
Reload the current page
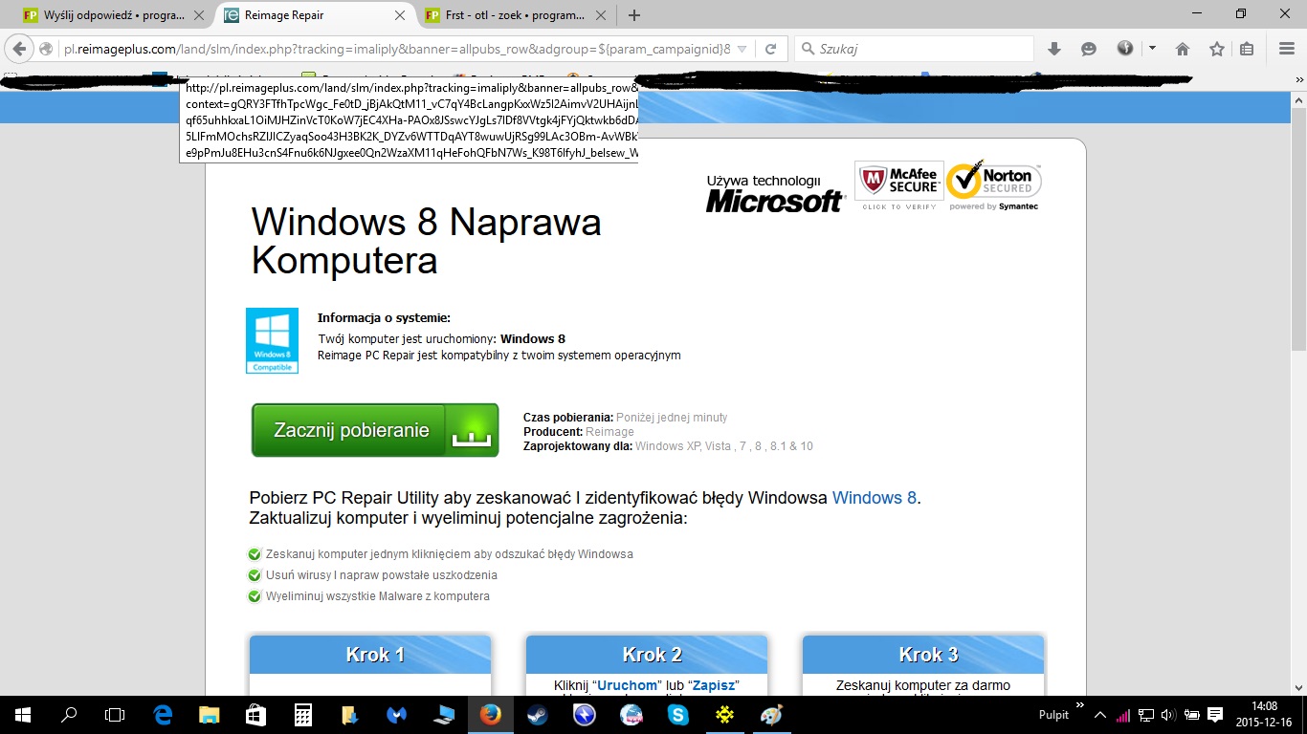(770, 49)
